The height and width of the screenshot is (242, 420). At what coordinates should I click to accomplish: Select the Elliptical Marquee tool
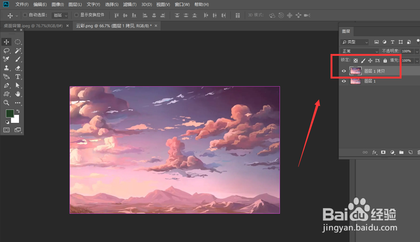pyautogui.click(x=18, y=42)
